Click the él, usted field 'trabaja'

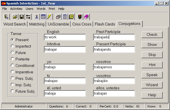[x=65, y=93]
